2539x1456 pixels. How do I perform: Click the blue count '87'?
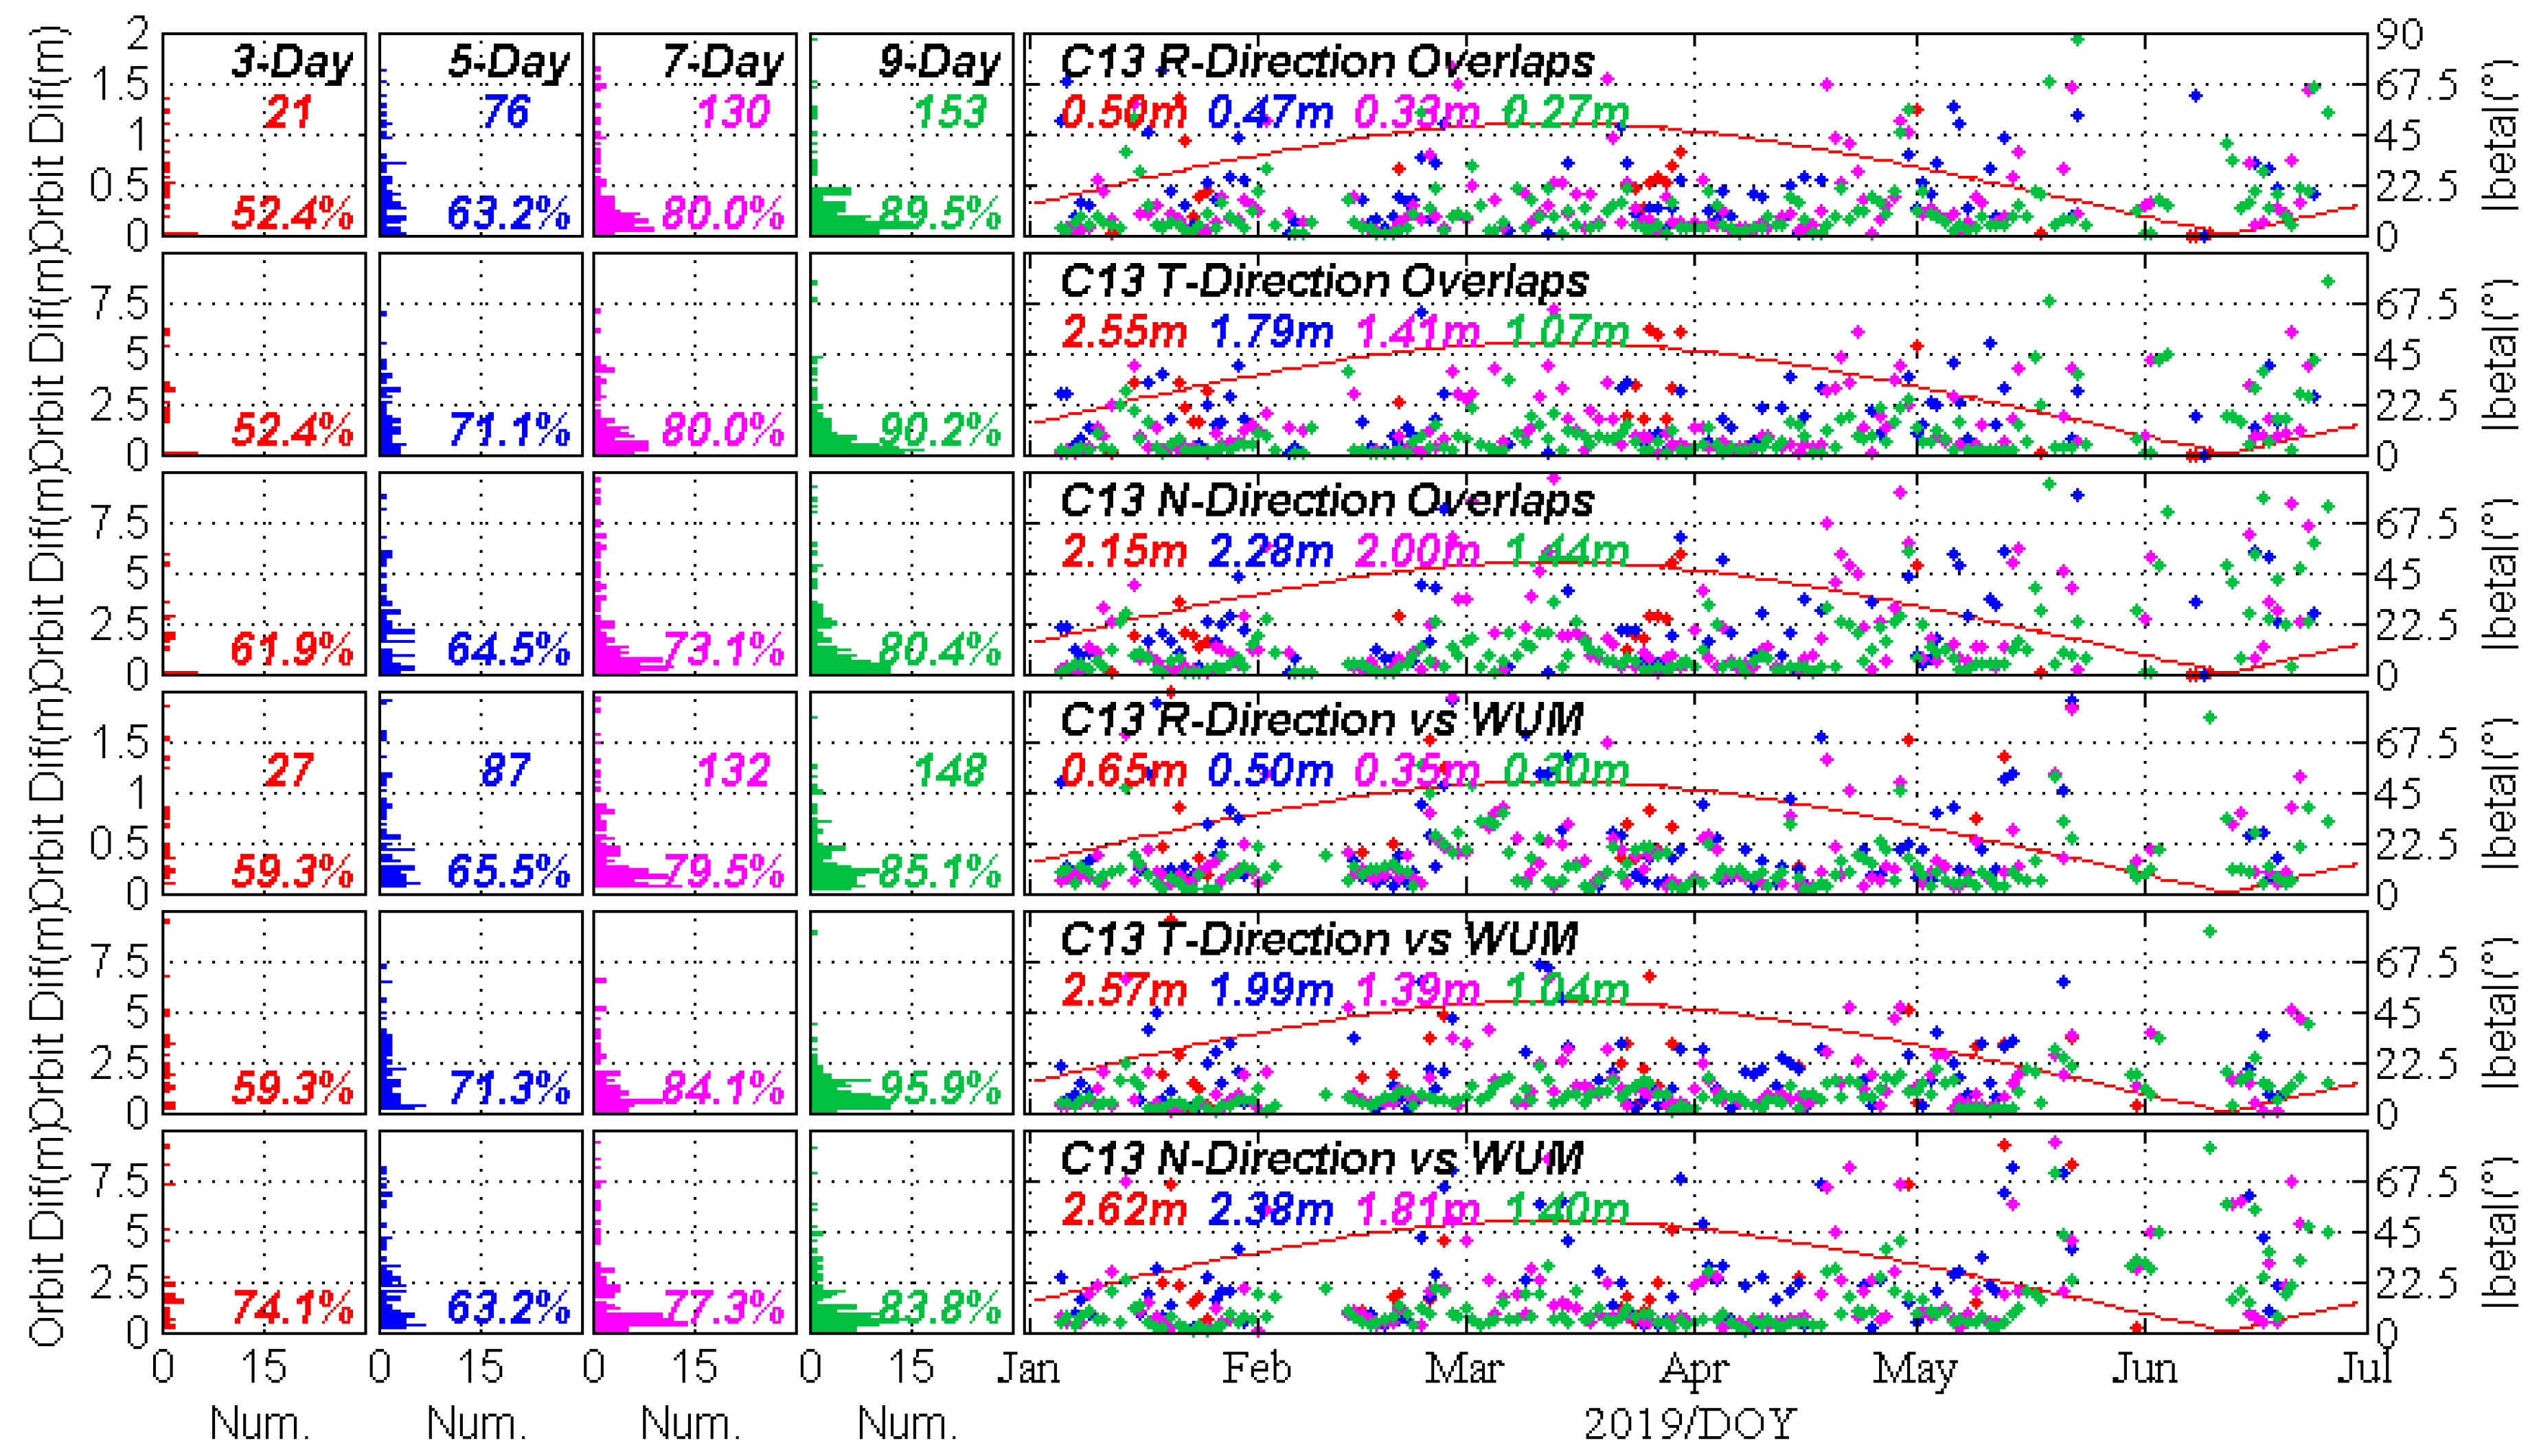click(x=505, y=770)
